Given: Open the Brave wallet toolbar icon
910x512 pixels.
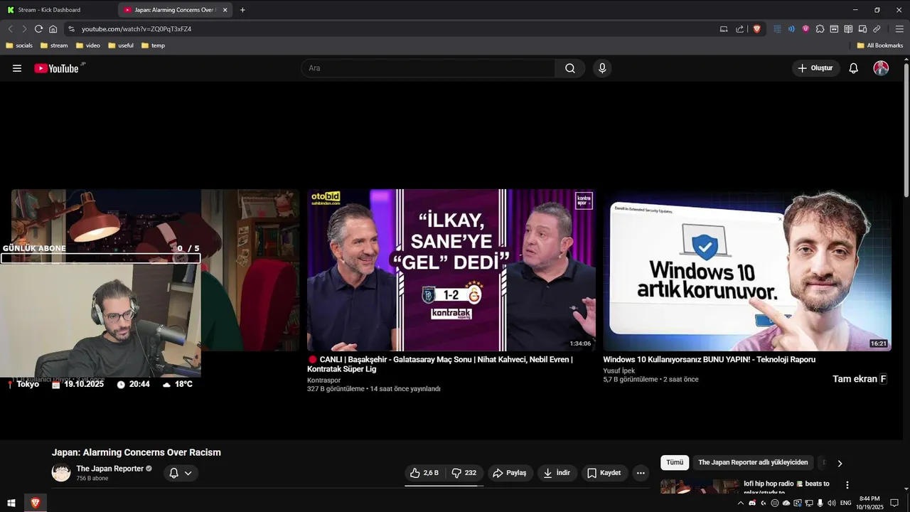Looking at the screenshot, I should [x=834, y=29].
